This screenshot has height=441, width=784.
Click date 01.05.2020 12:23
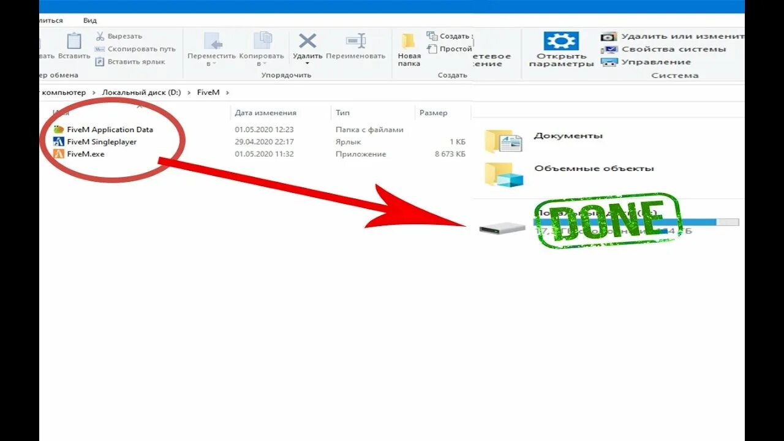(265, 129)
